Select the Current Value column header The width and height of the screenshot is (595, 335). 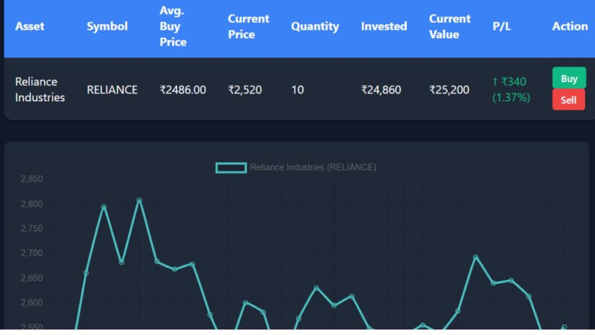coord(450,26)
